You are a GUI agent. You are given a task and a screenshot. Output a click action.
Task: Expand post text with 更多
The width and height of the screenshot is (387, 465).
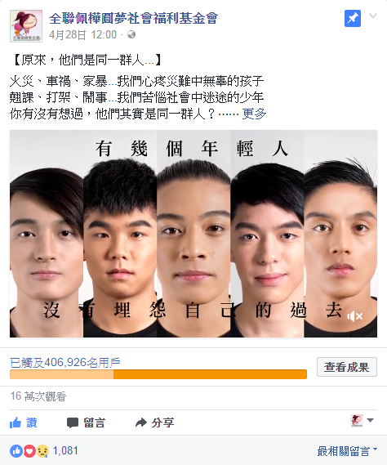[254, 114]
